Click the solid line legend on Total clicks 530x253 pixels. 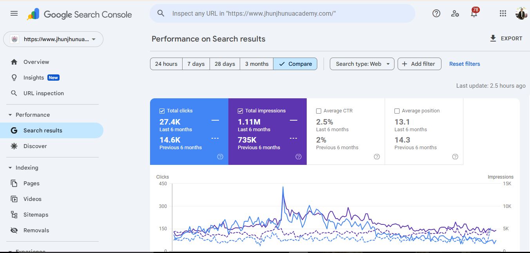coord(215,120)
